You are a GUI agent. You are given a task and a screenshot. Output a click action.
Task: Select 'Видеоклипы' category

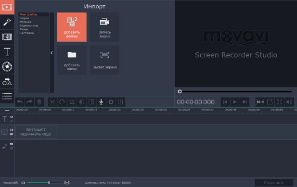29,25
